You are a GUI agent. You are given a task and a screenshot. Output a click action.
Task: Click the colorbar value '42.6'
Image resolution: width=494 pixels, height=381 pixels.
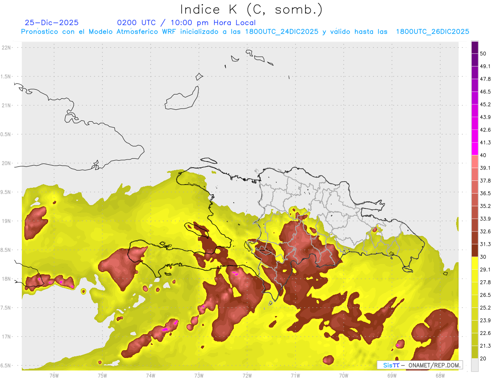(485, 130)
